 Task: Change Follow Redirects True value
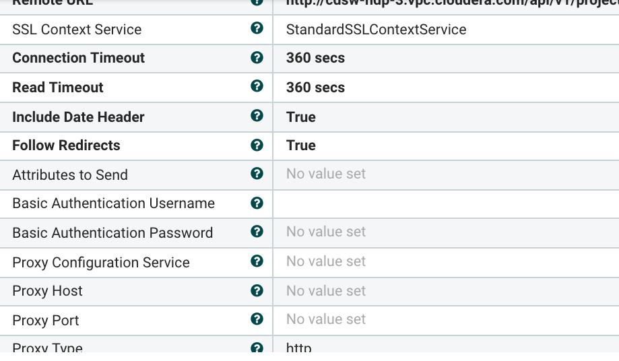pos(301,145)
